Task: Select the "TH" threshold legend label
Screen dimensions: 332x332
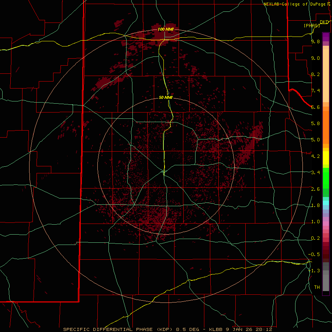Action: pyautogui.click(x=317, y=287)
